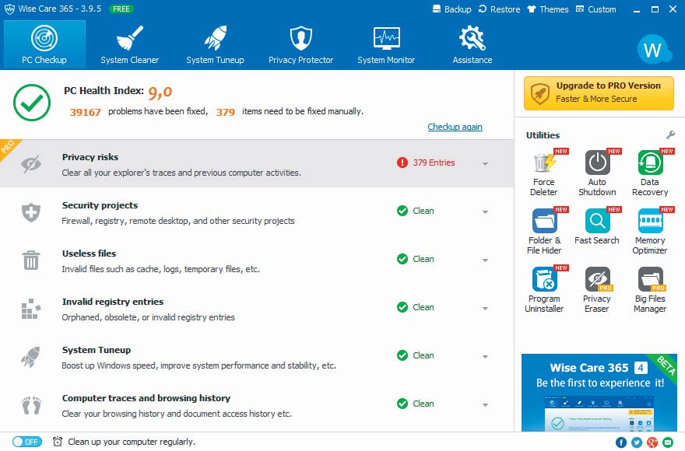The width and height of the screenshot is (685, 451).
Task: Click Upgrade to PRO Version button
Action: point(599,93)
